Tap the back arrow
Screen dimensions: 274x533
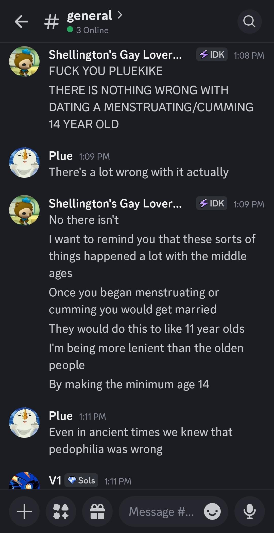[21, 22]
